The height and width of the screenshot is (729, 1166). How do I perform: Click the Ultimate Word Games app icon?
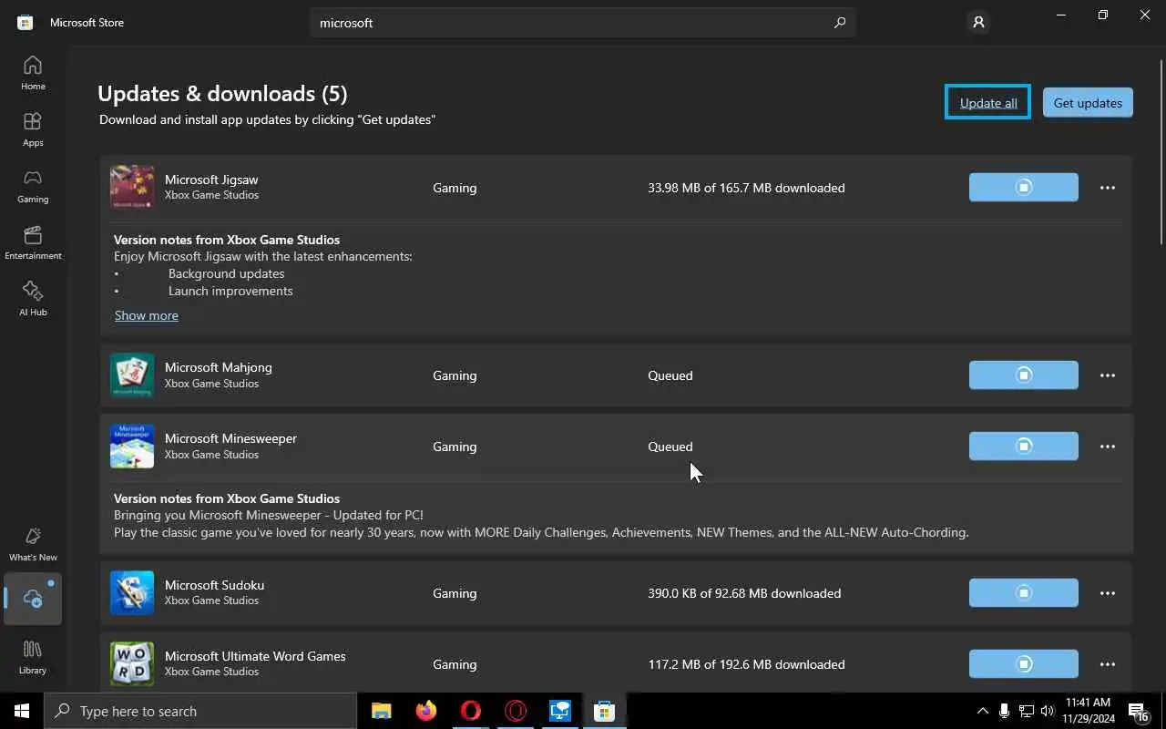(x=132, y=664)
